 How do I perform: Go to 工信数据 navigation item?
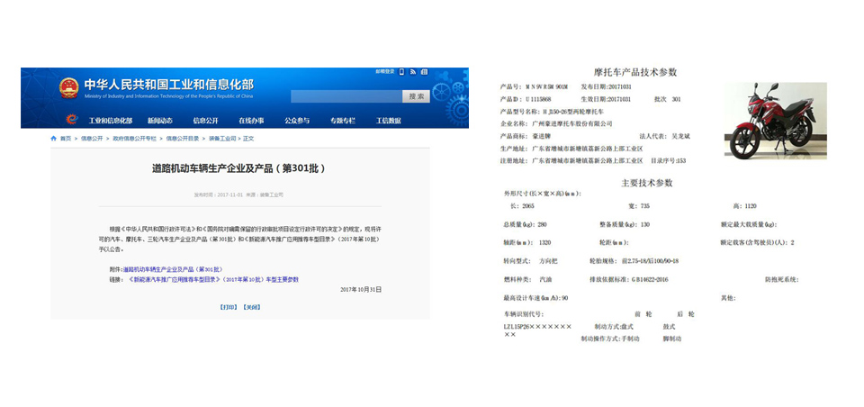tap(389, 121)
